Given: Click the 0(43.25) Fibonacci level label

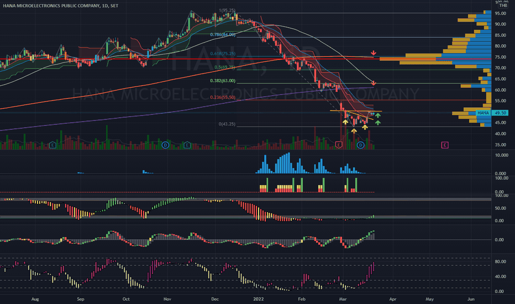Looking at the screenshot, I should click(x=227, y=124).
